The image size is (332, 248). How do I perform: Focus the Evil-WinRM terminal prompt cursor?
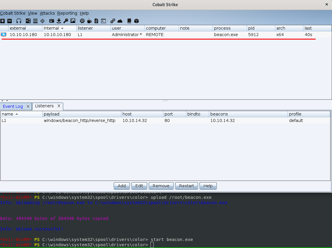click(152, 245)
